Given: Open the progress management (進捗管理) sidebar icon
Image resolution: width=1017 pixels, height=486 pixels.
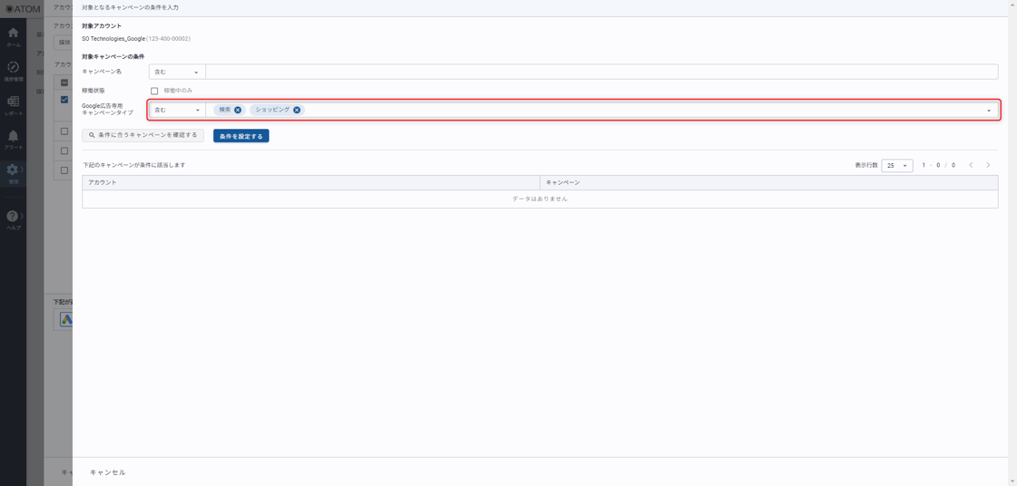Looking at the screenshot, I should click(13, 68).
